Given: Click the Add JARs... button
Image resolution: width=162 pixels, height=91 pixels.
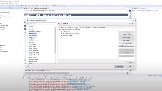Looking at the screenshot, I should (127, 32).
